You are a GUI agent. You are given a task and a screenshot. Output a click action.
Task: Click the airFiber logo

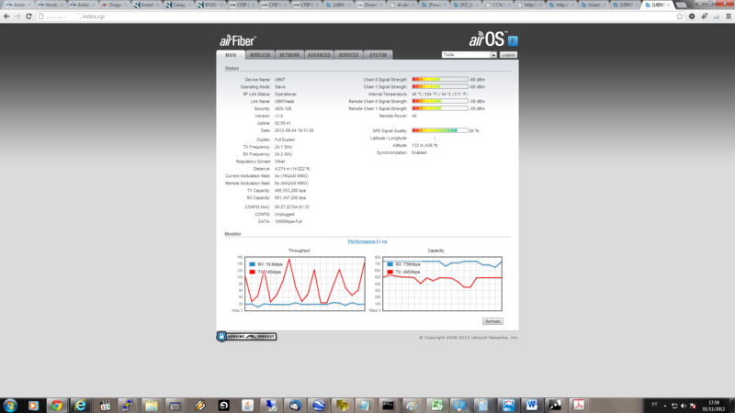coord(238,40)
